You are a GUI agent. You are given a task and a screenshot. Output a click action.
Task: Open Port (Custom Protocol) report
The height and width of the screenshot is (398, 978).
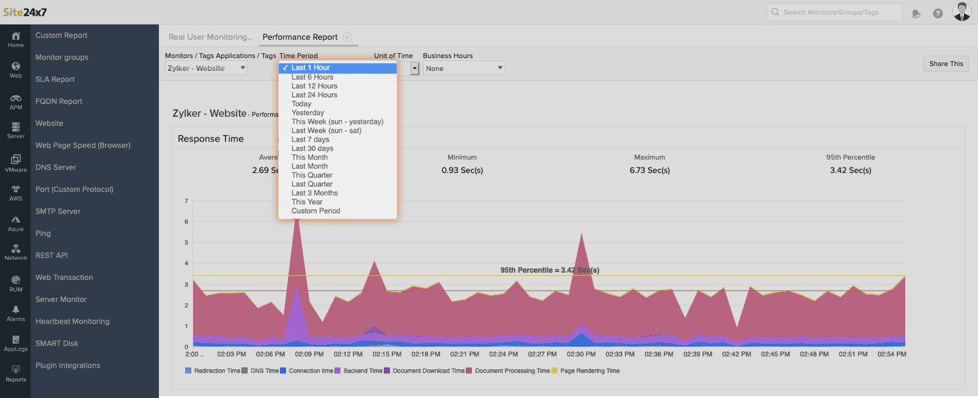pos(75,190)
